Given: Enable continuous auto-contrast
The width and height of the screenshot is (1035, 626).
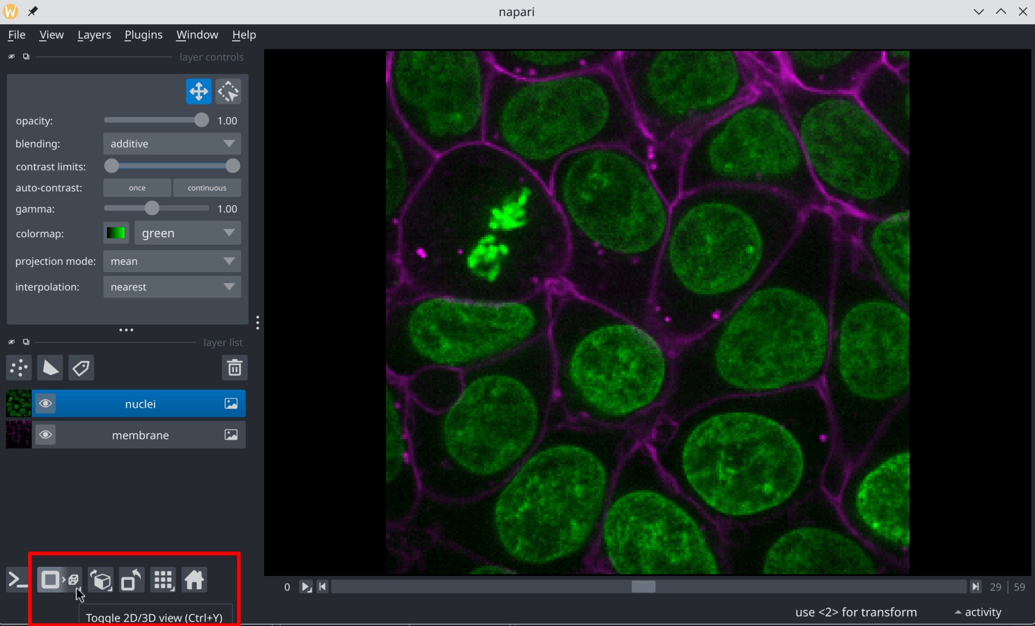Looking at the screenshot, I should [207, 187].
